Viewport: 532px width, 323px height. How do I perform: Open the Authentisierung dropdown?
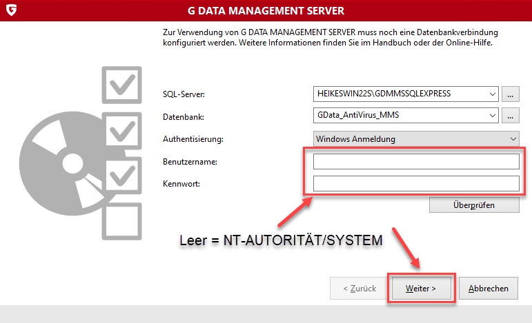(x=416, y=139)
